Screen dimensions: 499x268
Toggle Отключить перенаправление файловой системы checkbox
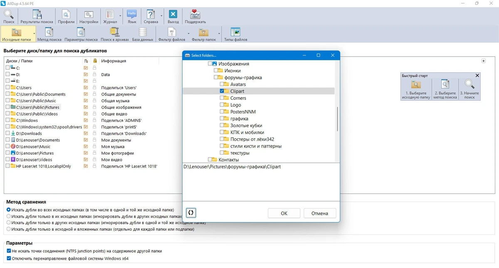9,258
